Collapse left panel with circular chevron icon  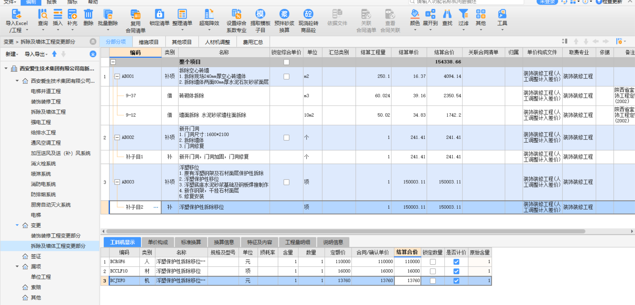pos(93,42)
